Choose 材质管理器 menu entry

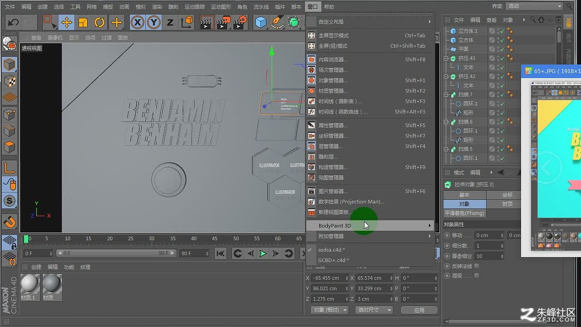369,91
